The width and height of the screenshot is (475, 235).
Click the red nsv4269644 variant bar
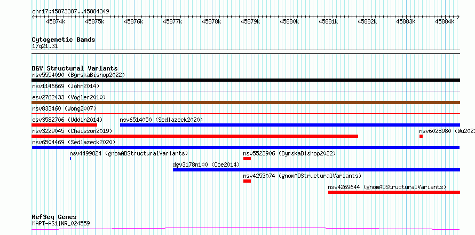[x=394, y=192]
